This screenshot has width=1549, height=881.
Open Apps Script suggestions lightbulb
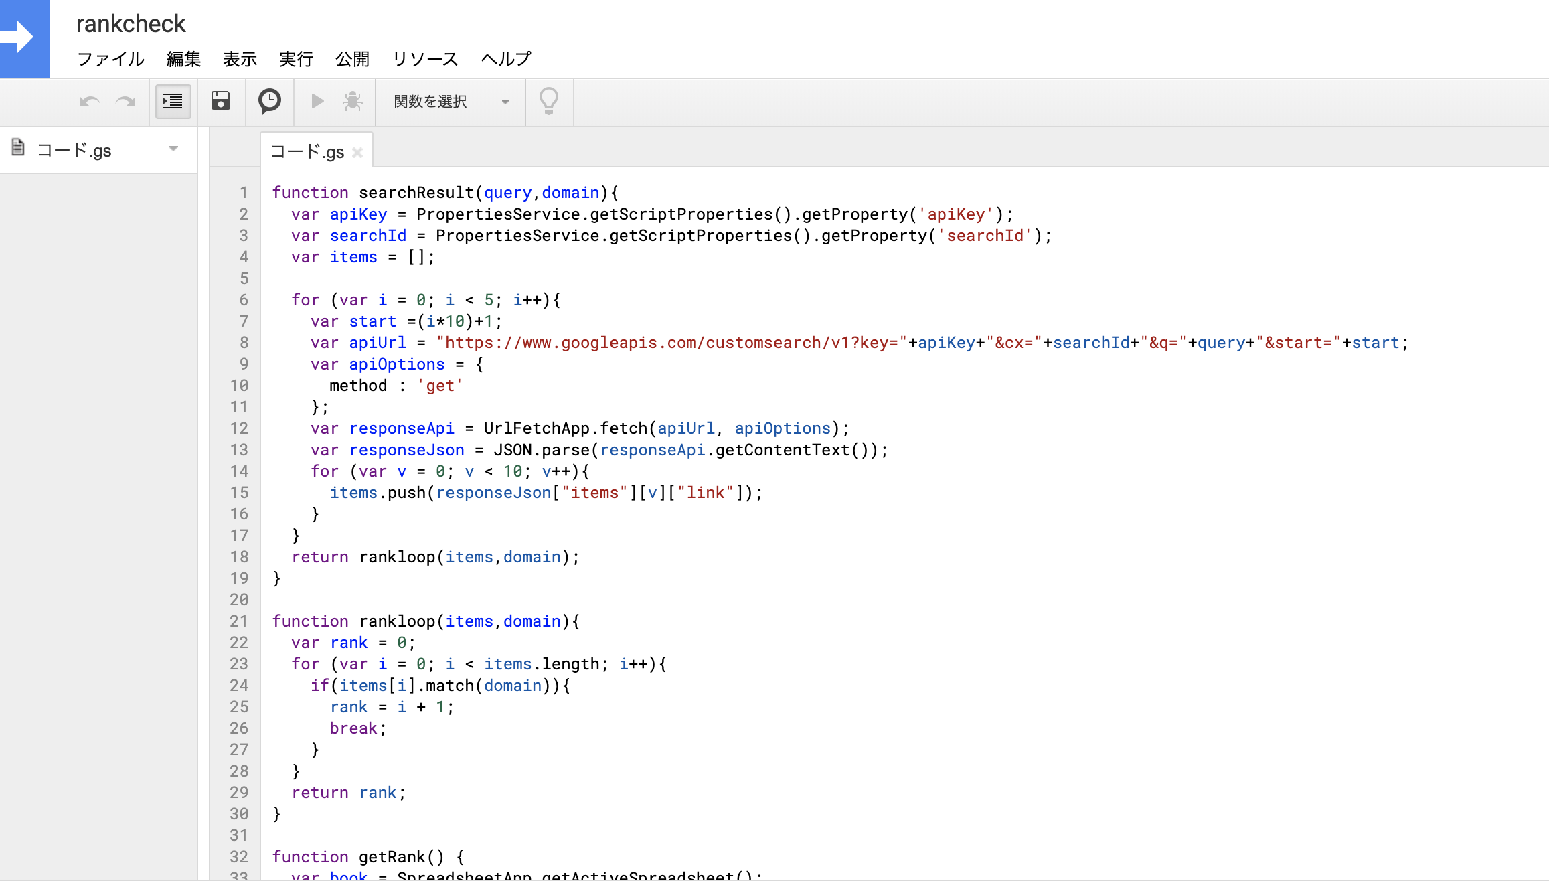548,100
